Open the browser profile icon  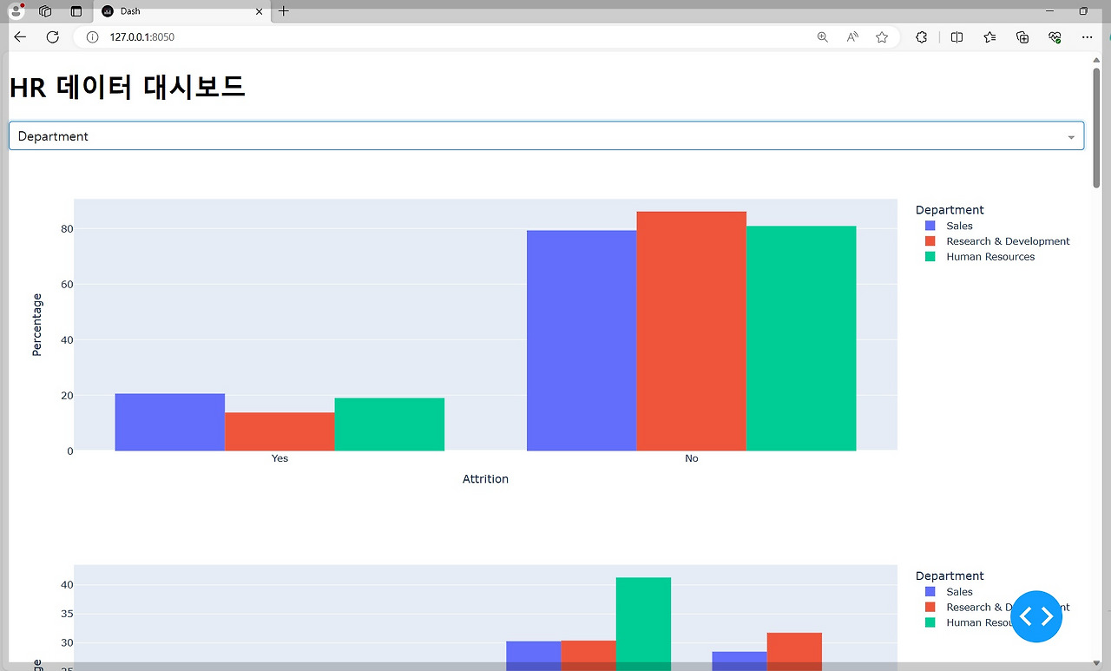[x=16, y=11]
